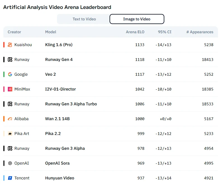Click the ELO score 1117
223x185 pixels.
point(140,74)
